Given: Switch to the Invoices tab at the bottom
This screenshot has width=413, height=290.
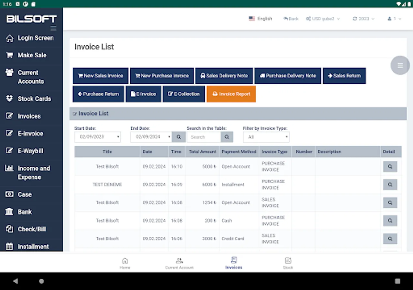Looking at the screenshot, I should click(234, 263).
